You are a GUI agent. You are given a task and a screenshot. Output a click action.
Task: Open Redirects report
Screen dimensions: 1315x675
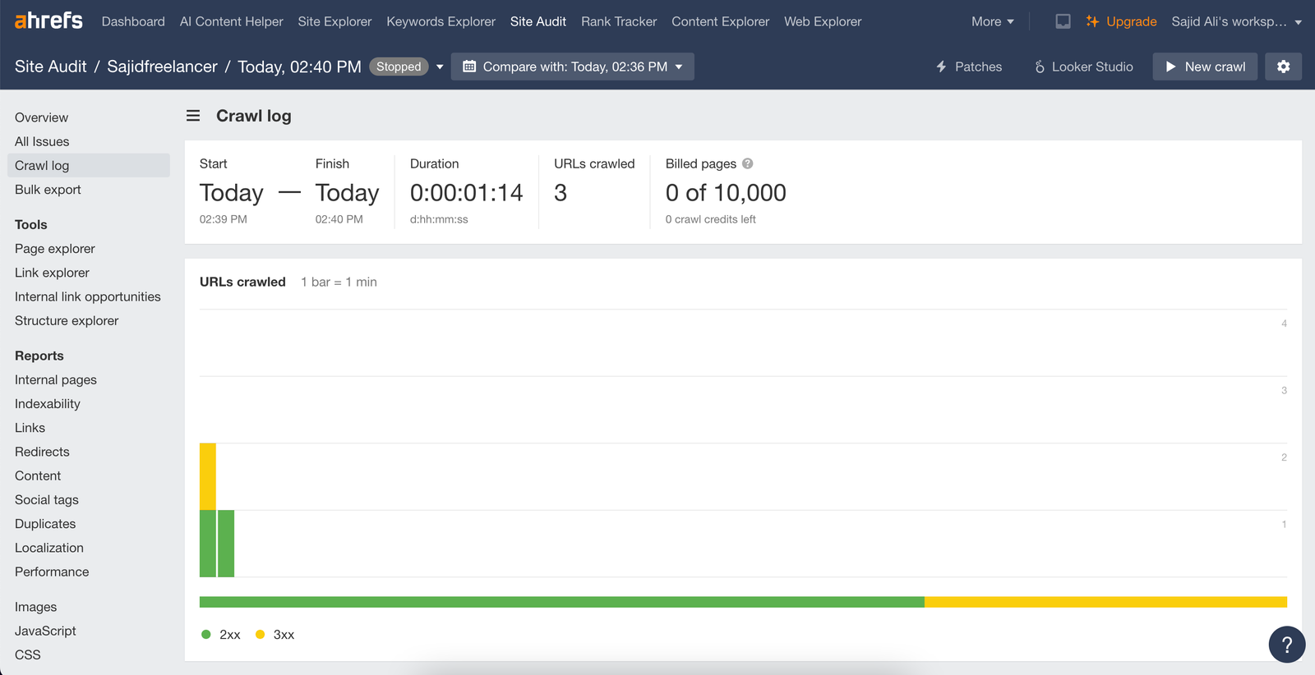[42, 451]
